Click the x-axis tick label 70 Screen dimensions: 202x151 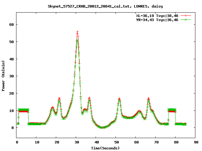coord(156,142)
